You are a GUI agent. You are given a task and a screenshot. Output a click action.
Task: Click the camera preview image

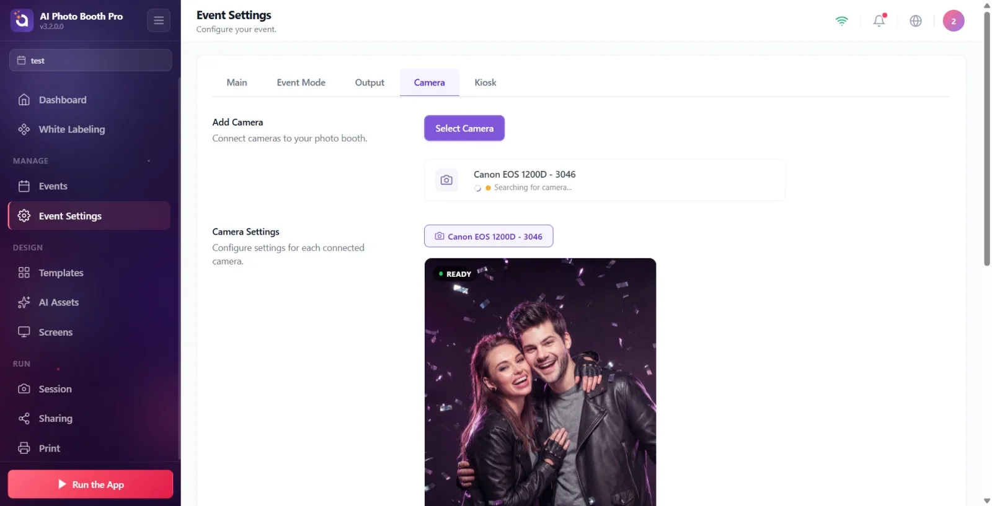(x=540, y=382)
